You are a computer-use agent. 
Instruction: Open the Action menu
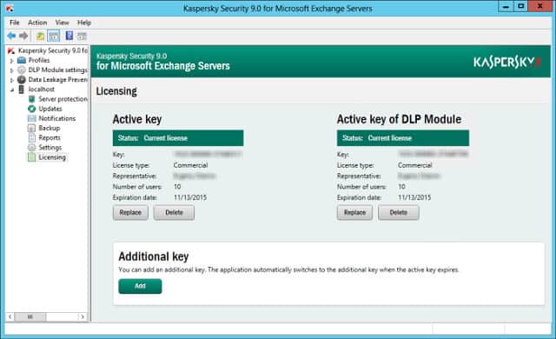pyautogui.click(x=37, y=23)
